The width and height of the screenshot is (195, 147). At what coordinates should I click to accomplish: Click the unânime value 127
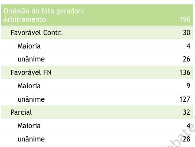(185, 99)
